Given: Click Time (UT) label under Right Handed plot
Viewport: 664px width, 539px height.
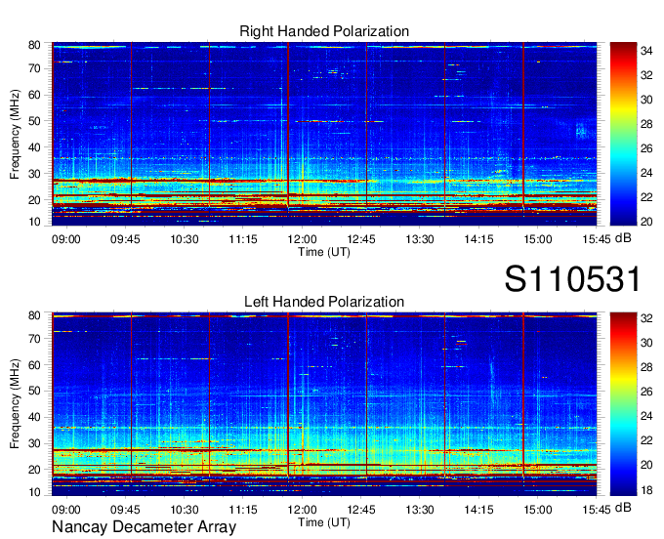Looking at the screenshot, I should point(324,252).
